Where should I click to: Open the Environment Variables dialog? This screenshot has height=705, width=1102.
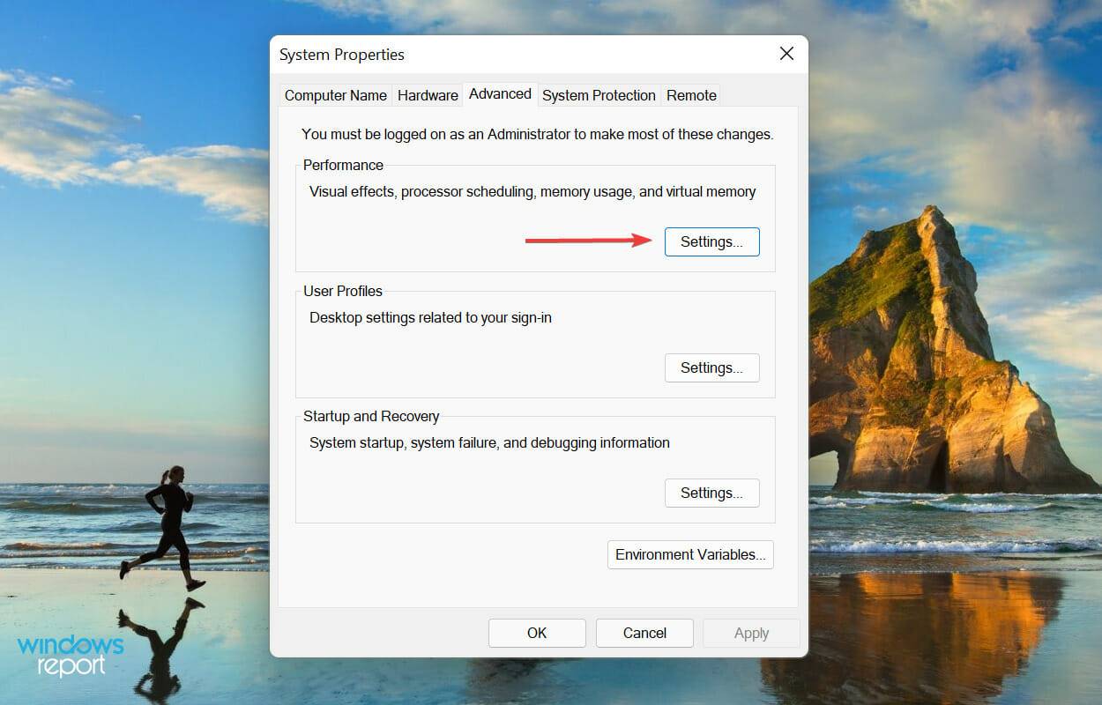coord(690,554)
